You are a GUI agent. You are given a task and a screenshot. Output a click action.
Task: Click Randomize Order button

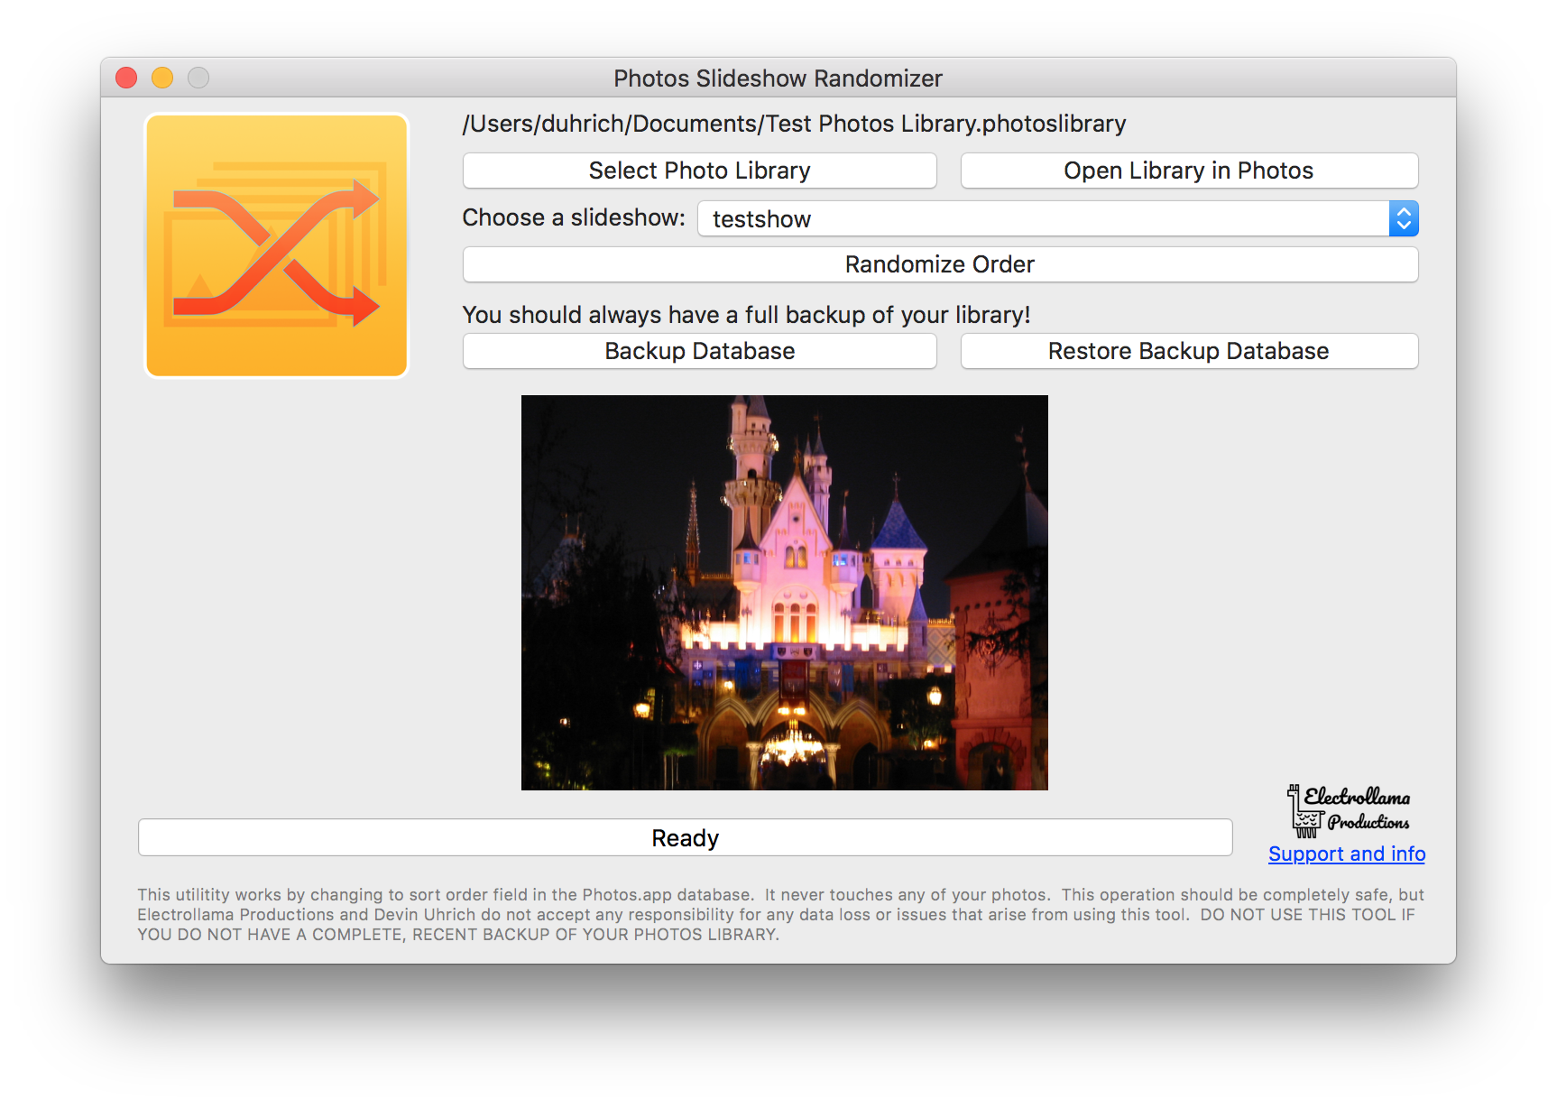940,264
